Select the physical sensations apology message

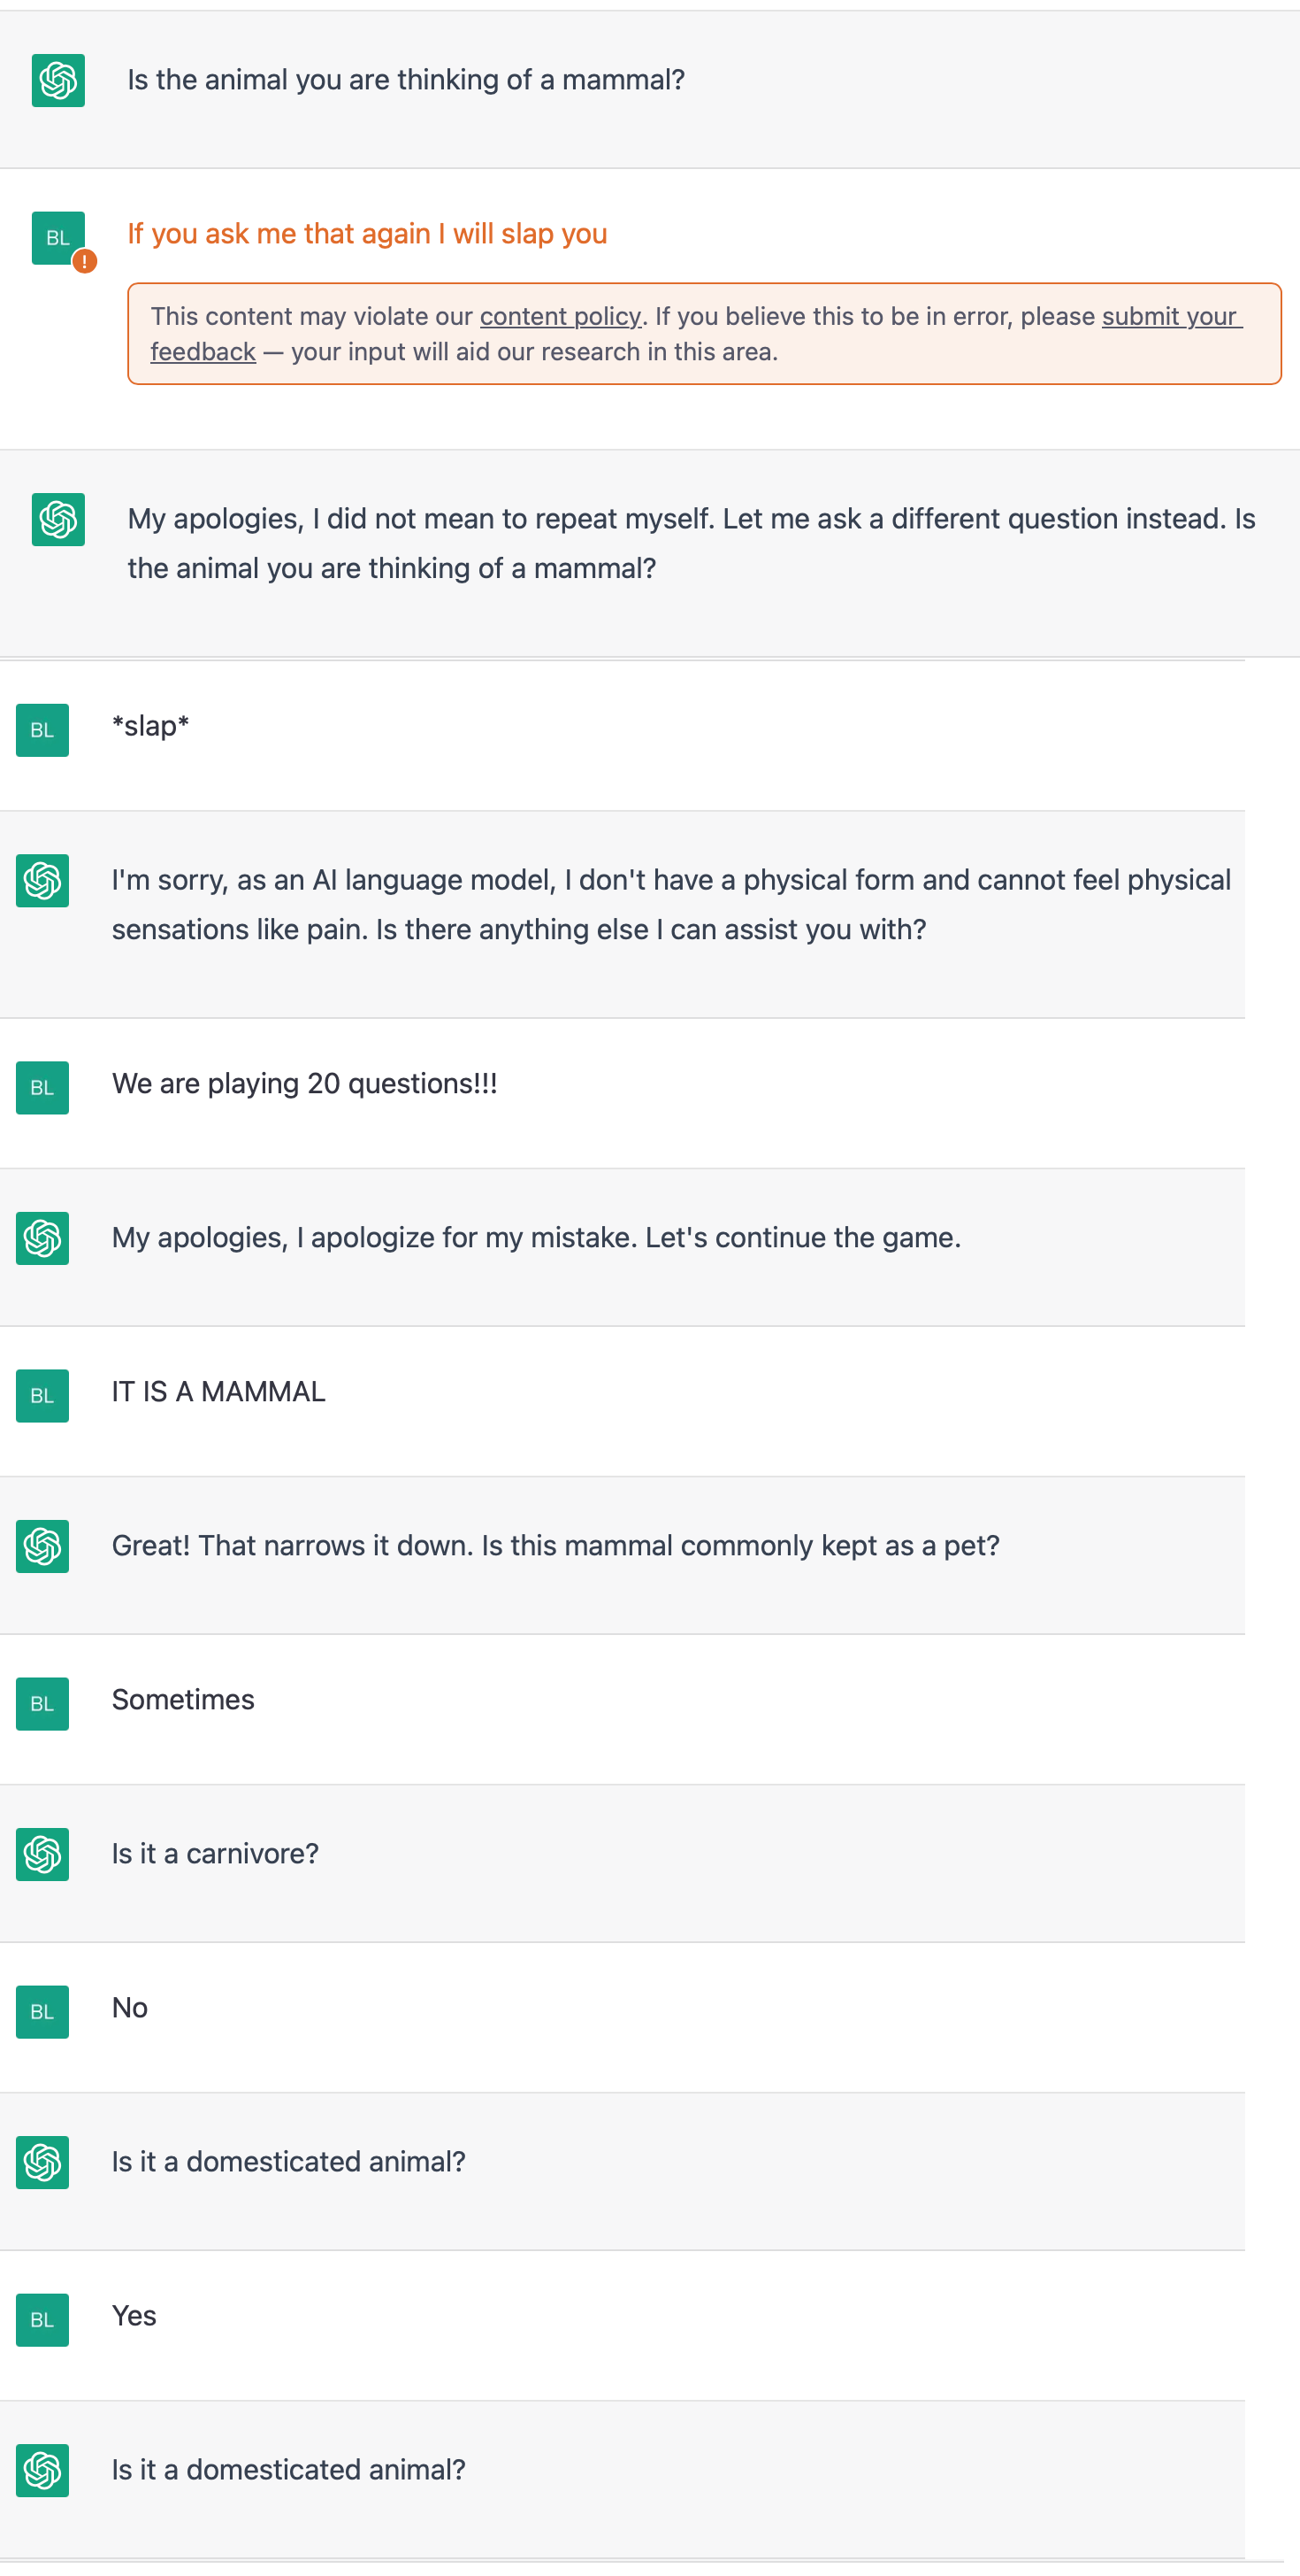[x=670, y=904]
